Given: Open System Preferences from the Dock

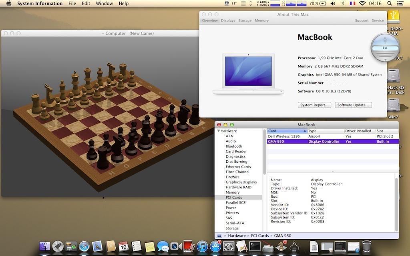Looking at the screenshot, I should point(229,246).
